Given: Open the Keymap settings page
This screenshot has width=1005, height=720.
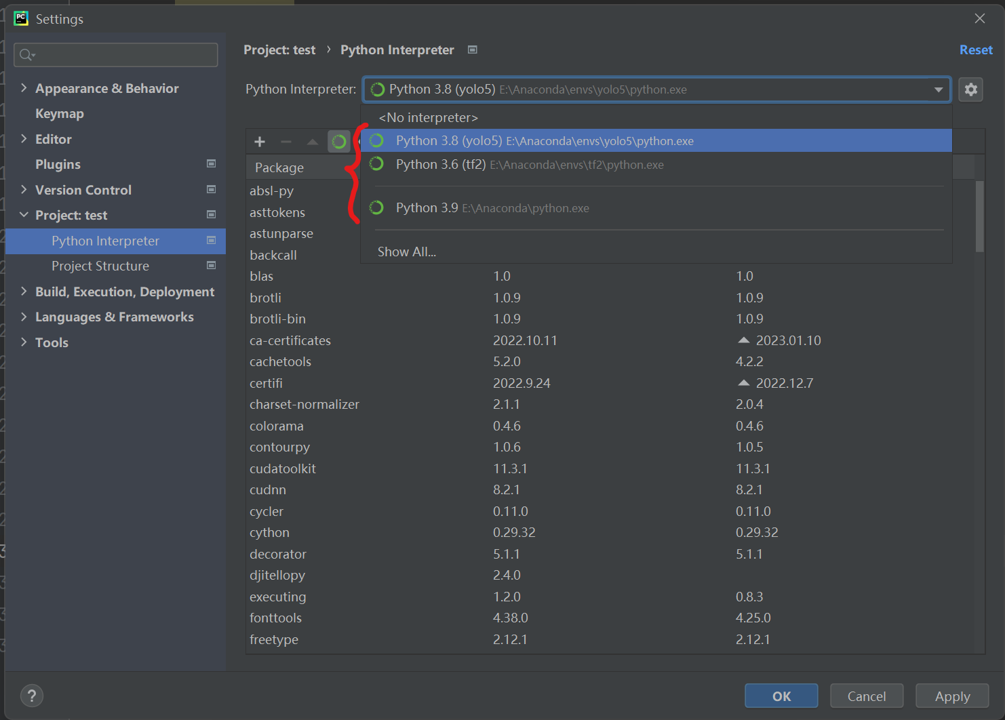Looking at the screenshot, I should point(60,113).
